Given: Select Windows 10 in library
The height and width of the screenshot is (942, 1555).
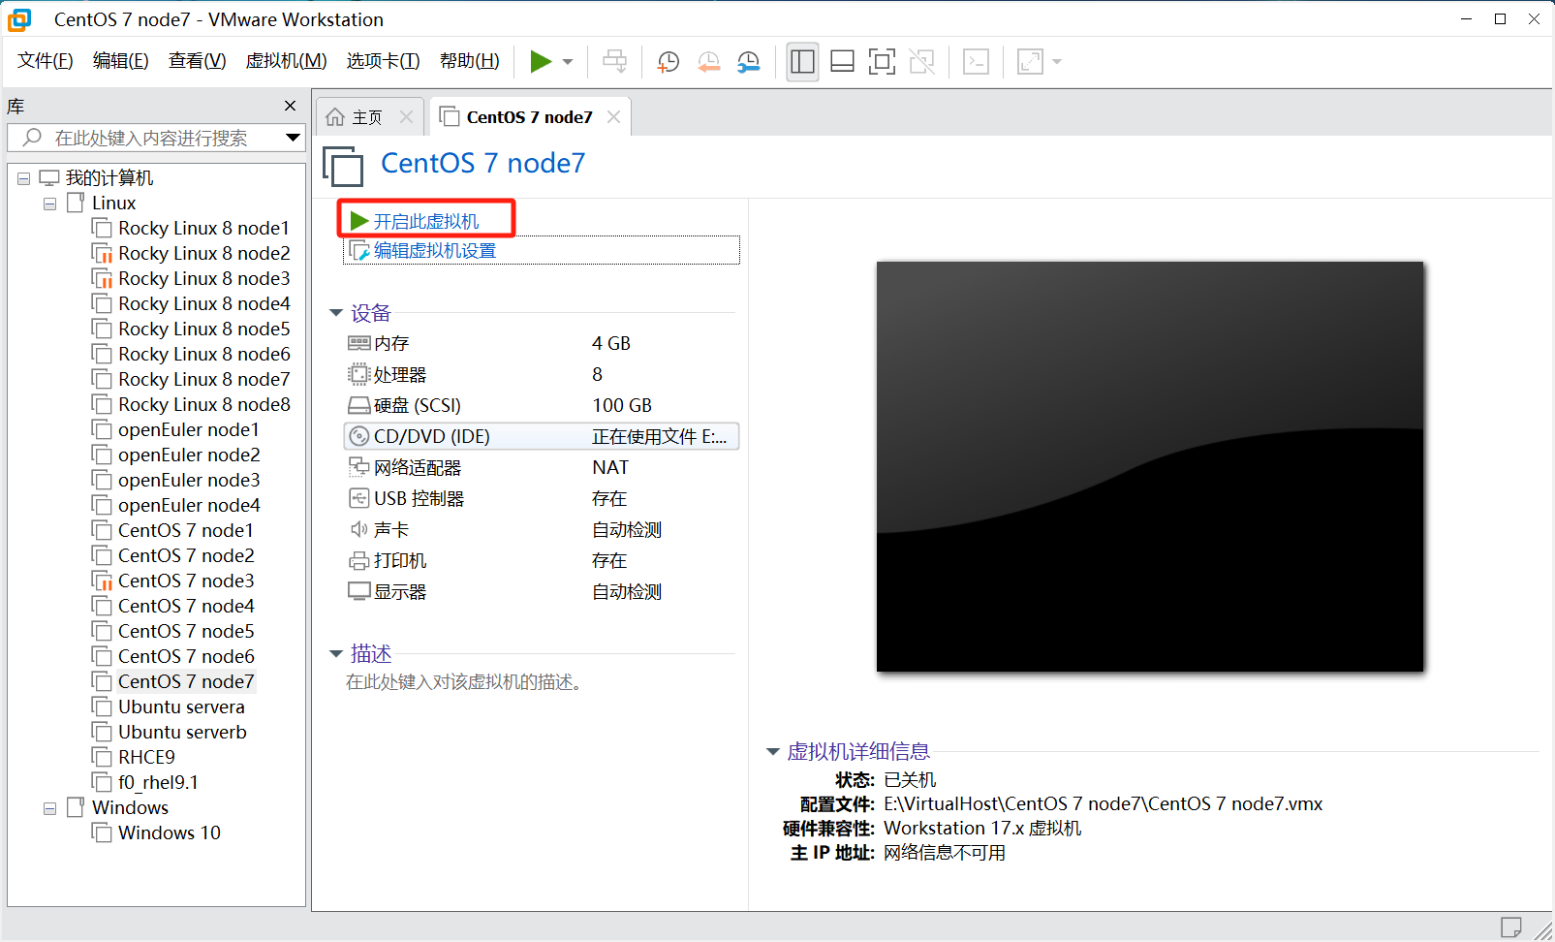Looking at the screenshot, I should (x=169, y=833).
